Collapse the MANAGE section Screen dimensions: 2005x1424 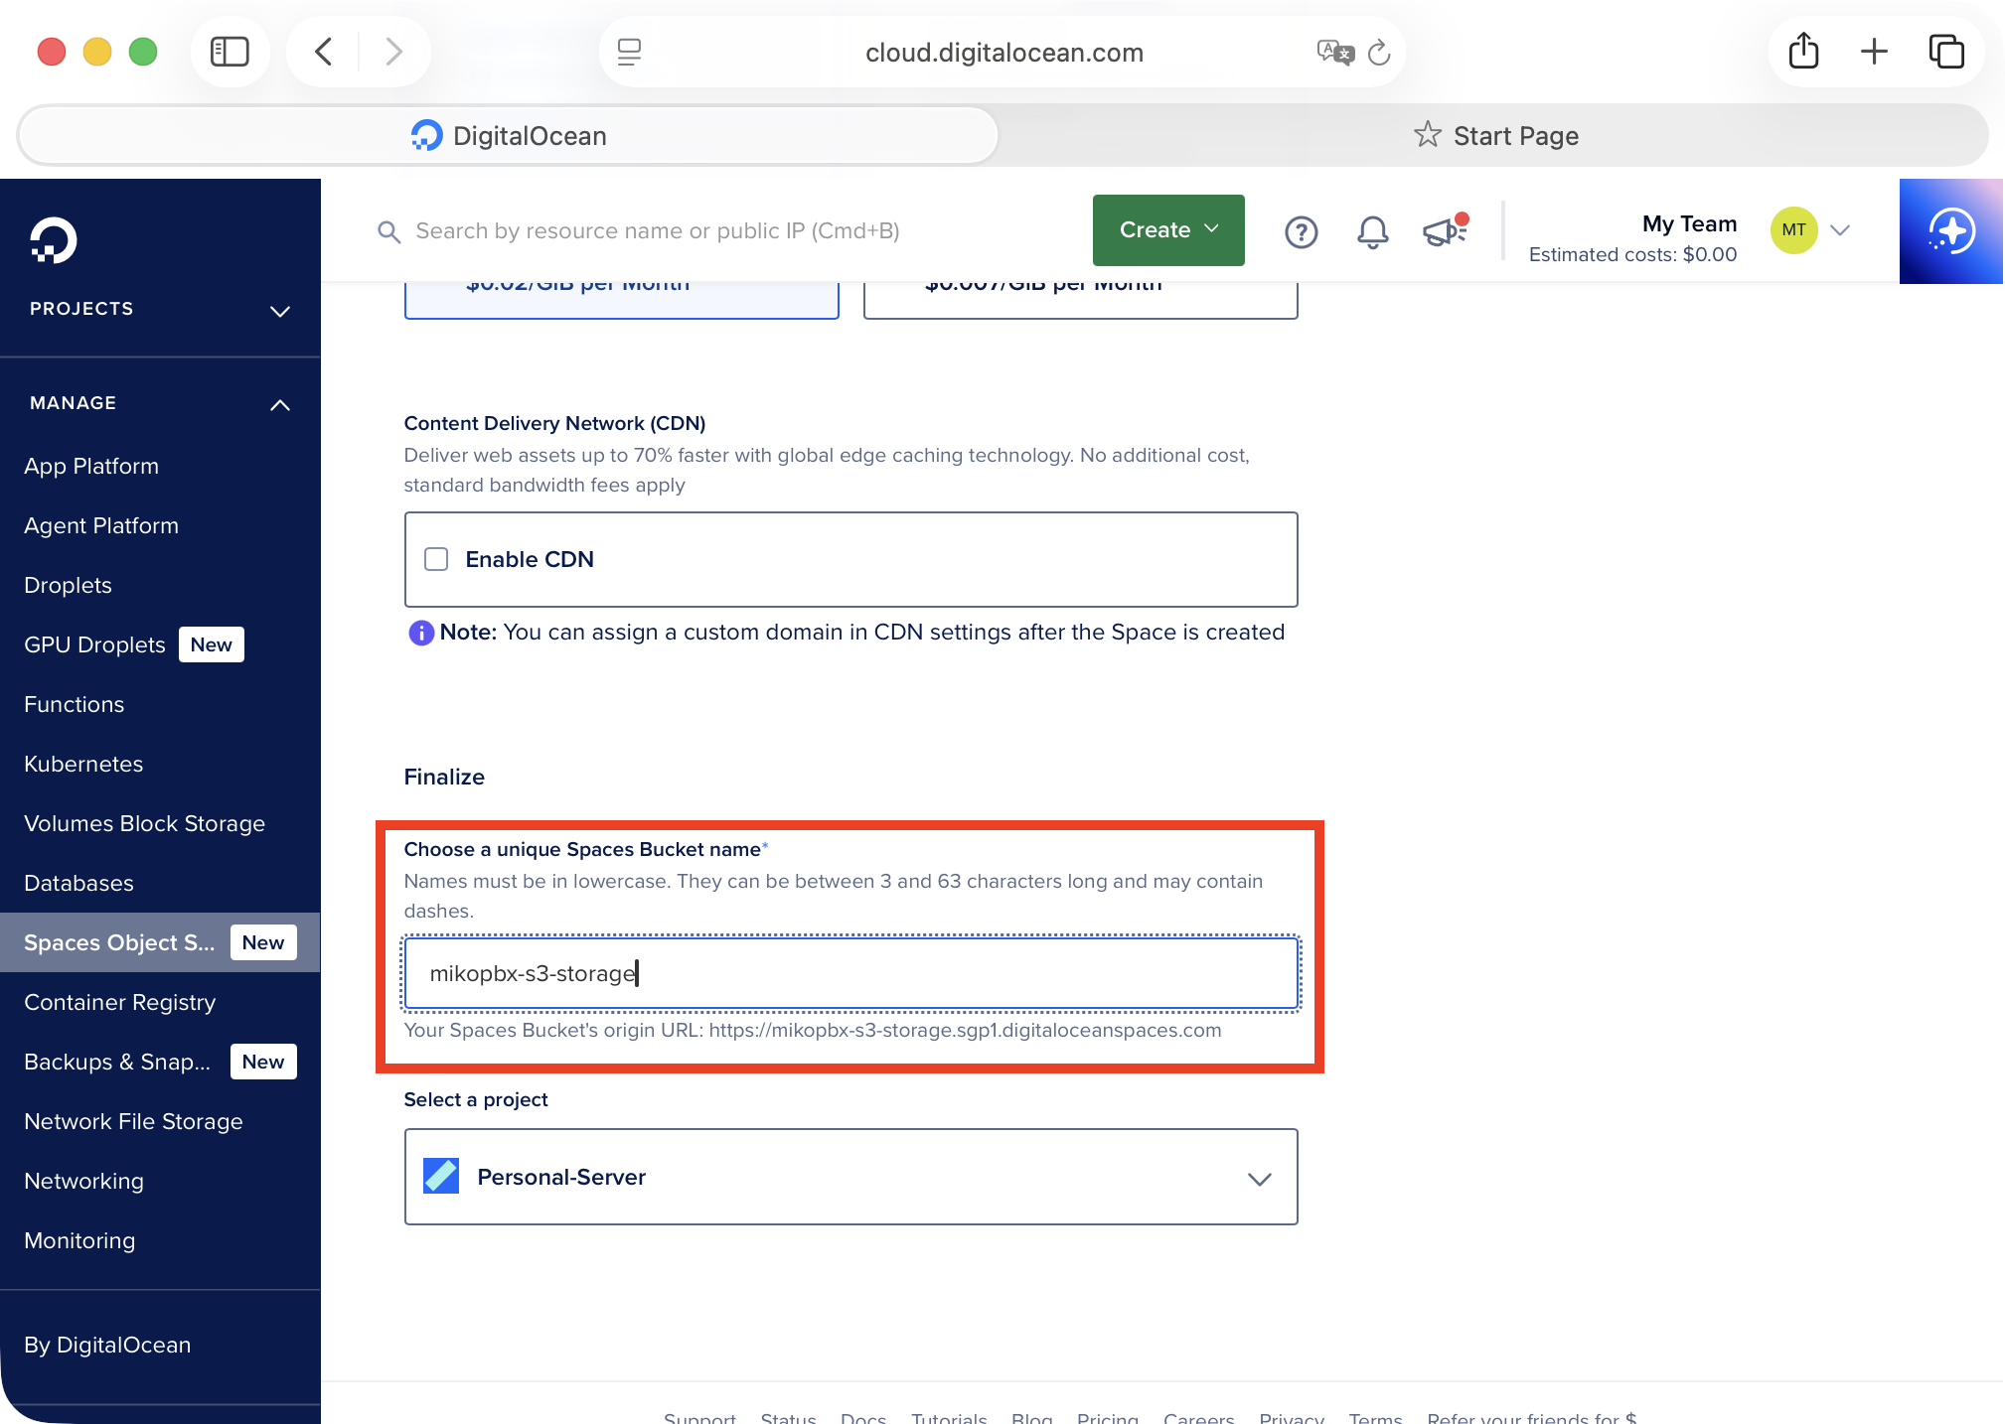pos(280,404)
